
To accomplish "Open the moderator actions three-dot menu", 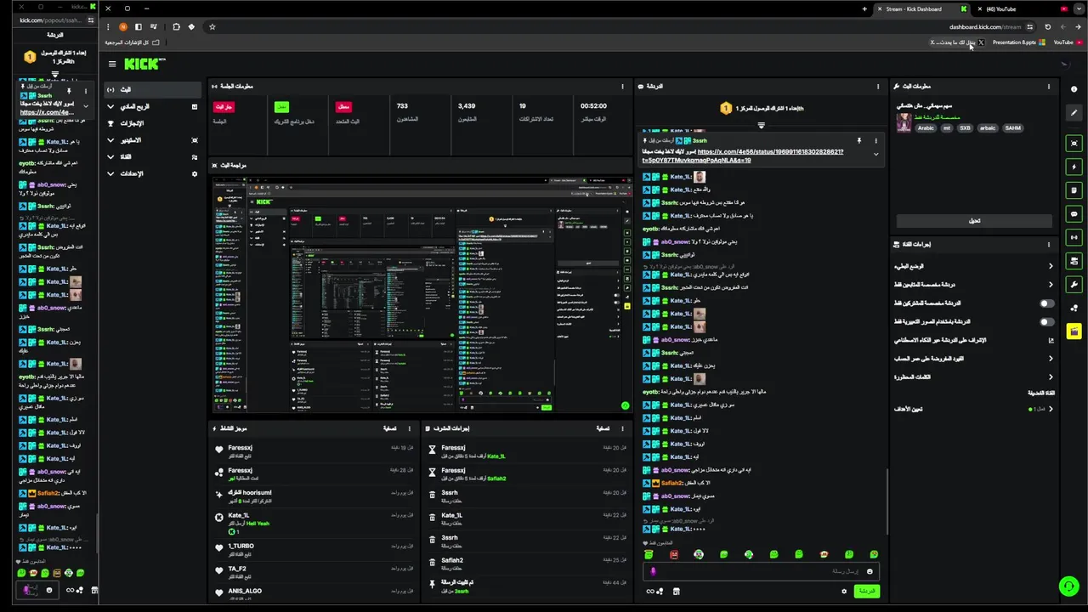I will coord(621,428).
